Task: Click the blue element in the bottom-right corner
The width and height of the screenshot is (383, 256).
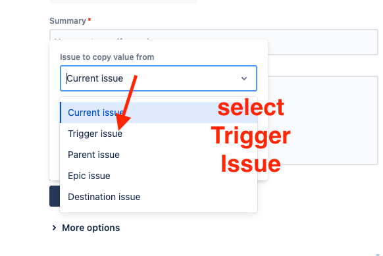Action: tap(379, 255)
